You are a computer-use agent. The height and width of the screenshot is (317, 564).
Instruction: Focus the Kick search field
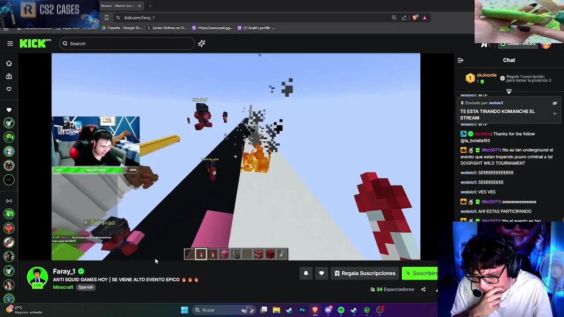[x=127, y=44]
